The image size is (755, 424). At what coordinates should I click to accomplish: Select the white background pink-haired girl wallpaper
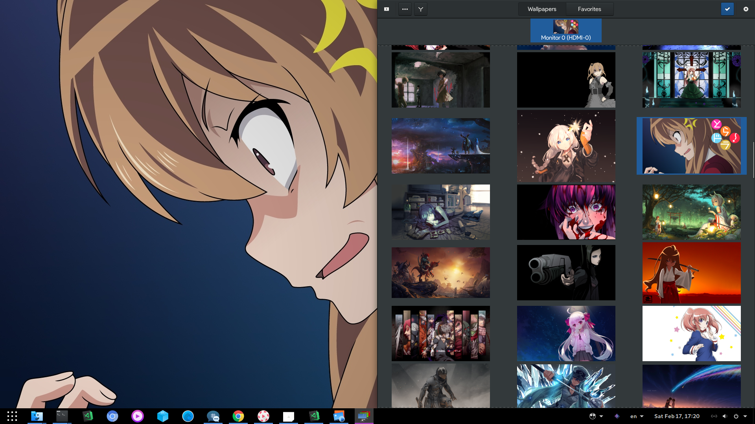click(691, 333)
